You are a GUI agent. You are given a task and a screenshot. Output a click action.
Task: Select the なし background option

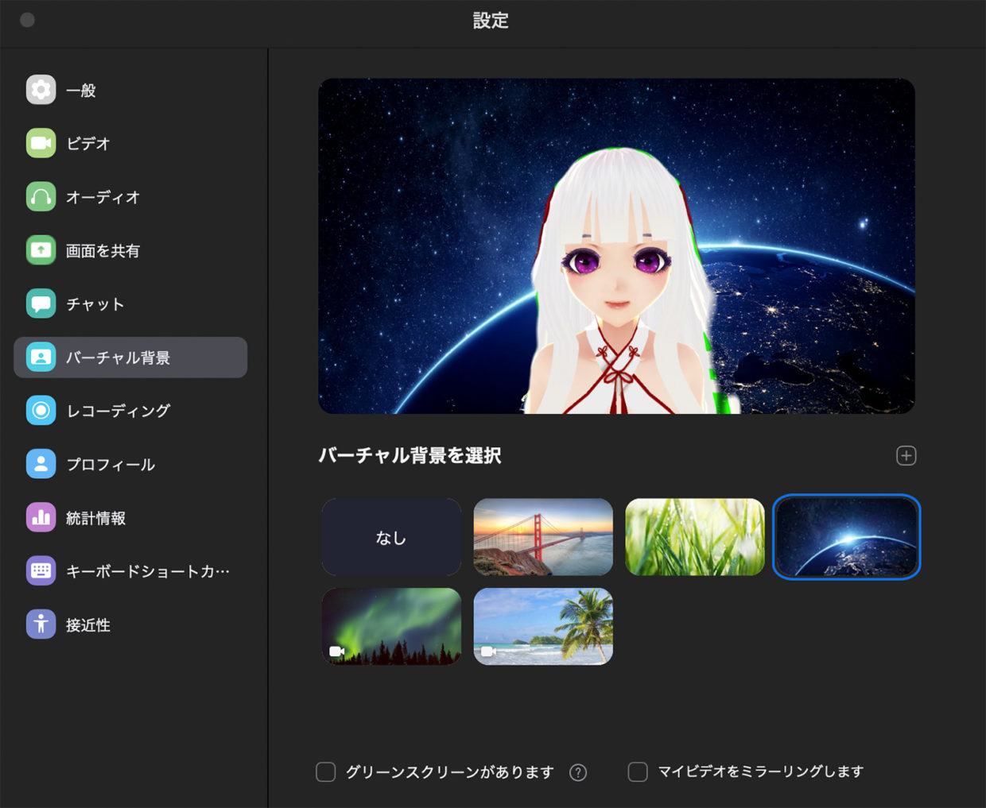point(391,537)
